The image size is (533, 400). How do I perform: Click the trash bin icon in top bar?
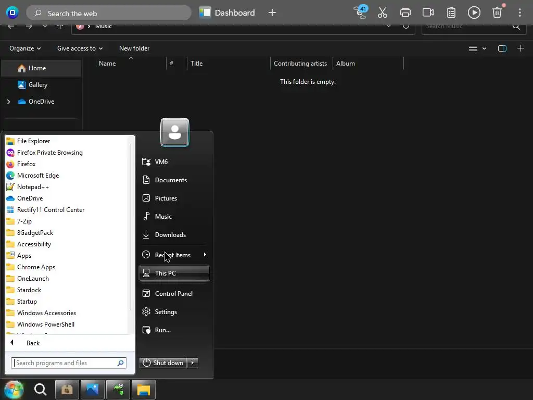click(497, 12)
